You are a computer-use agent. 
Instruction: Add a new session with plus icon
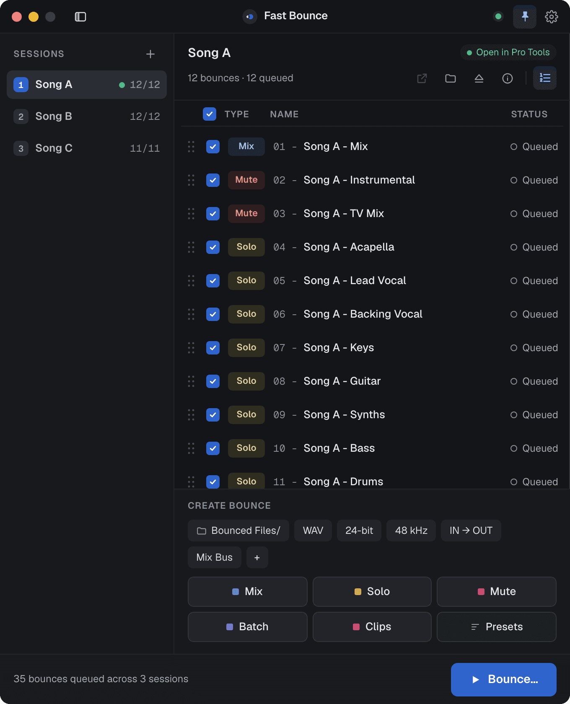click(x=150, y=54)
